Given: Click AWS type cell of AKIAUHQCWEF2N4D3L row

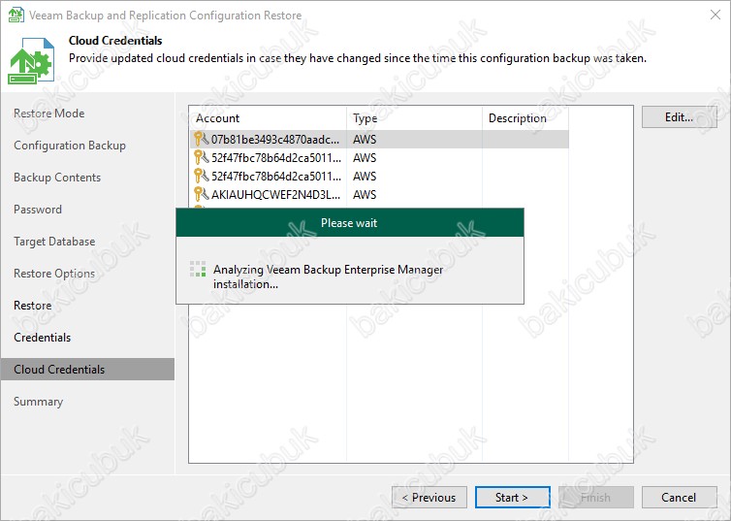Looking at the screenshot, I should [x=365, y=194].
